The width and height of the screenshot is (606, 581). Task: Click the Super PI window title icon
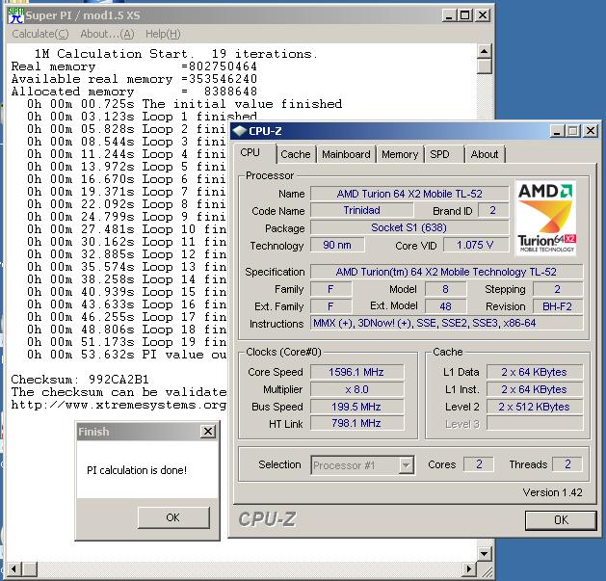[x=15, y=15]
